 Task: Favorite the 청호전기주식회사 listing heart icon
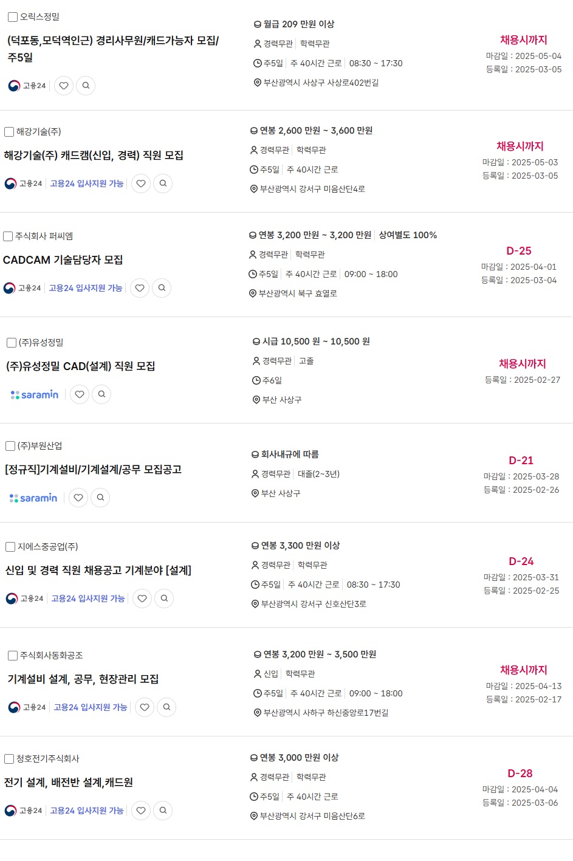(141, 811)
